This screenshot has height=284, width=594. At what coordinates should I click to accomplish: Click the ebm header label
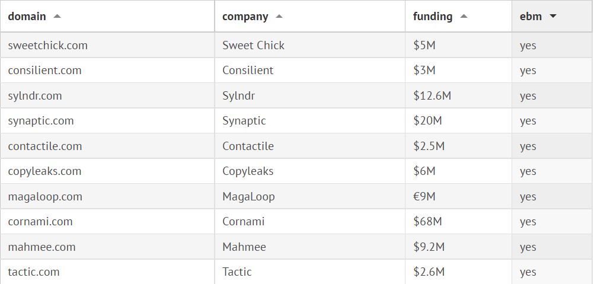pyautogui.click(x=531, y=17)
